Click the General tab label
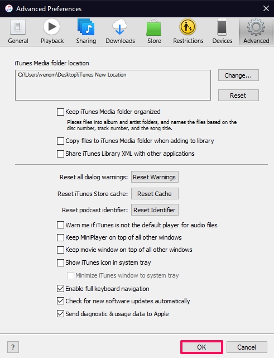Screen dimensions: 274x358 tap(18, 41)
